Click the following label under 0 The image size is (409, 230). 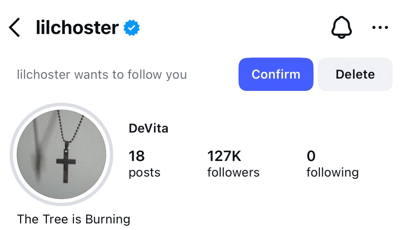(x=333, y=173)
